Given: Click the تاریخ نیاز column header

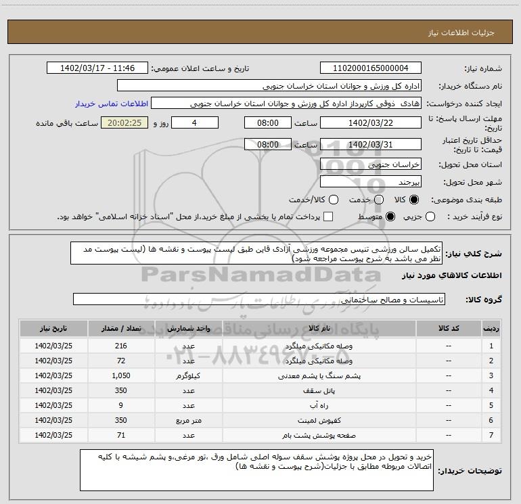Looking at the screenshot, I should click(x=53, y=328).
